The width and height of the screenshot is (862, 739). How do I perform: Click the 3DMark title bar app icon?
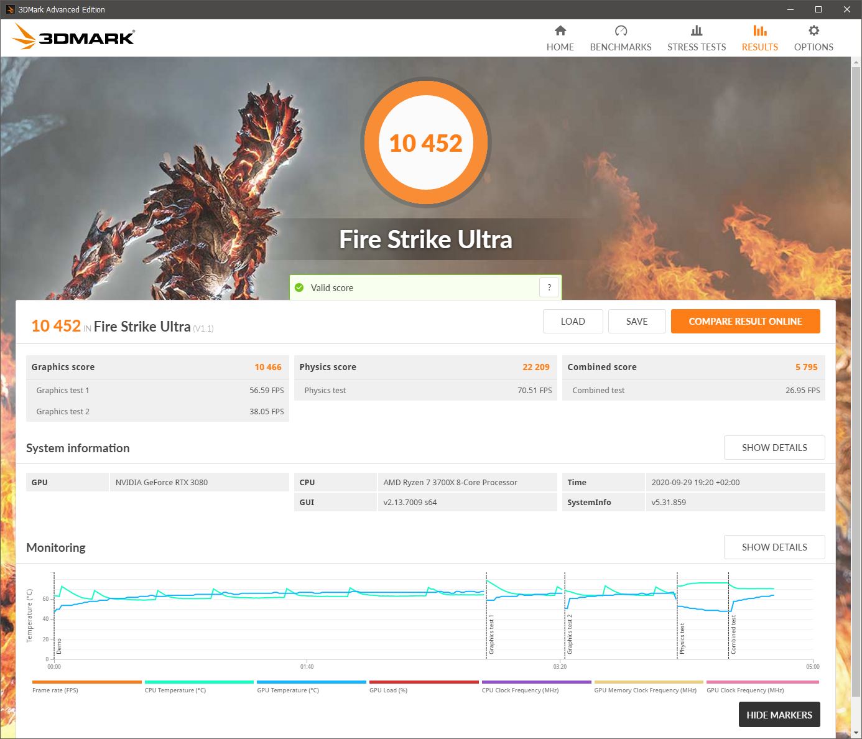pos(10,9)
